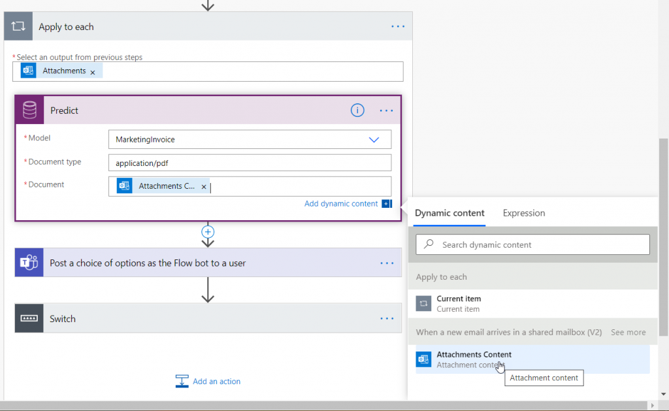Click See more for shared mailbox outputs
This screenshot has width=669, height=411.
click(x=628, y=332)
